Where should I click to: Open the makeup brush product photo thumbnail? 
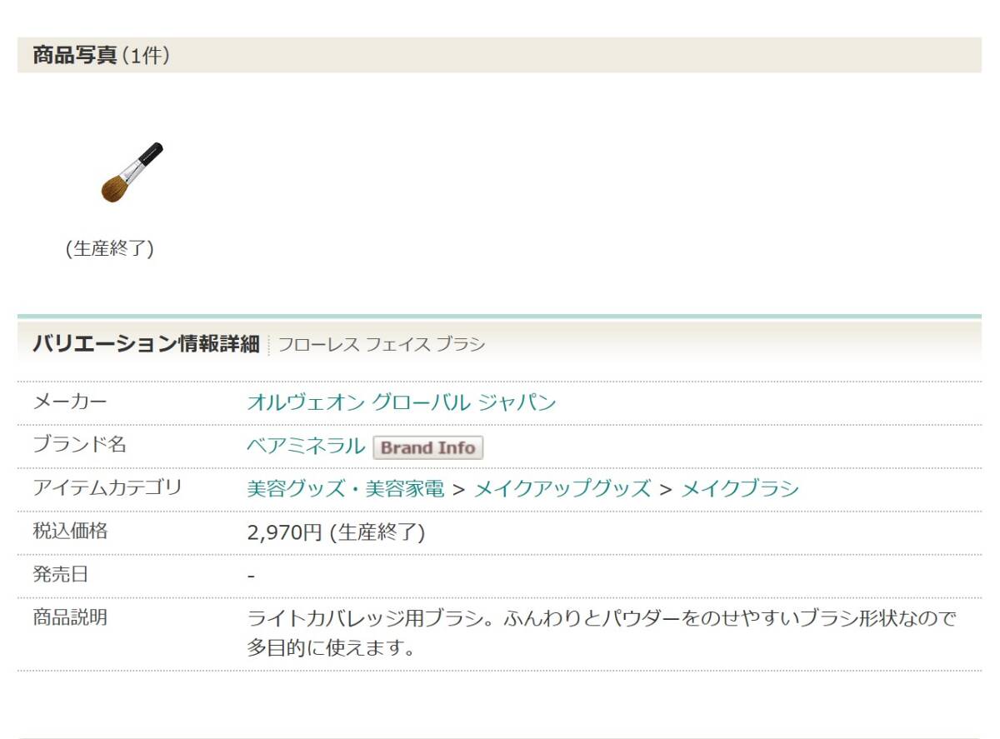132,172
